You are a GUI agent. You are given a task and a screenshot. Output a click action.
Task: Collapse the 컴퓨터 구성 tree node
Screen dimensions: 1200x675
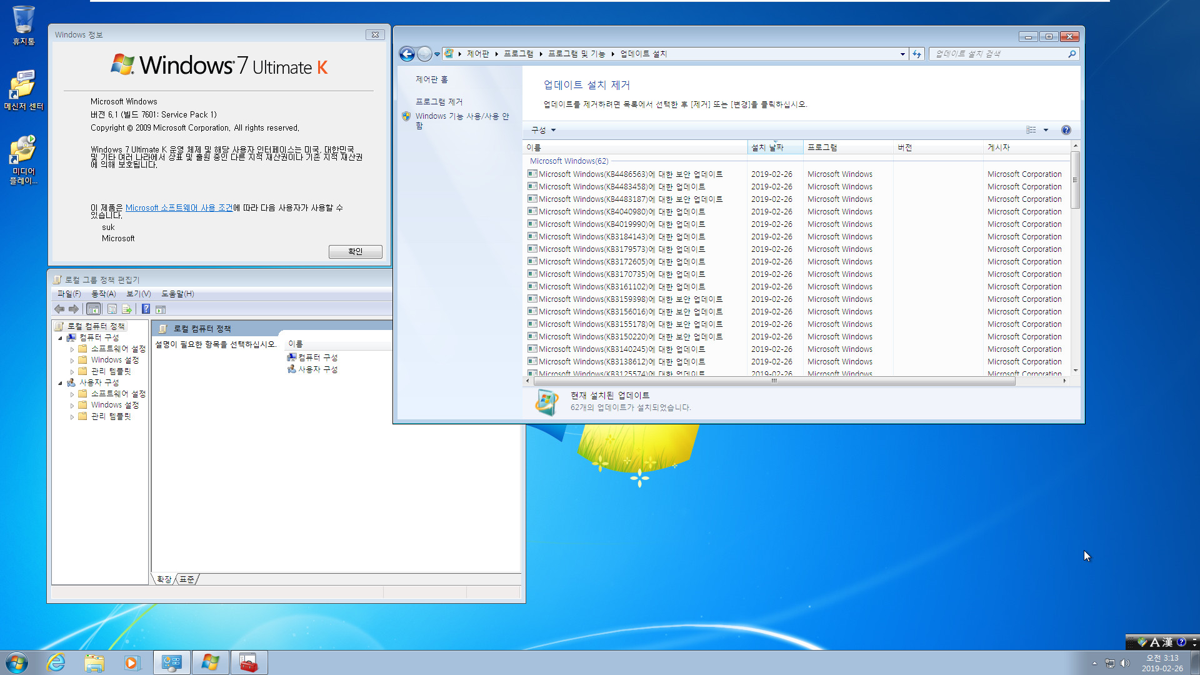pyautogui.click(x=61, y=338)
